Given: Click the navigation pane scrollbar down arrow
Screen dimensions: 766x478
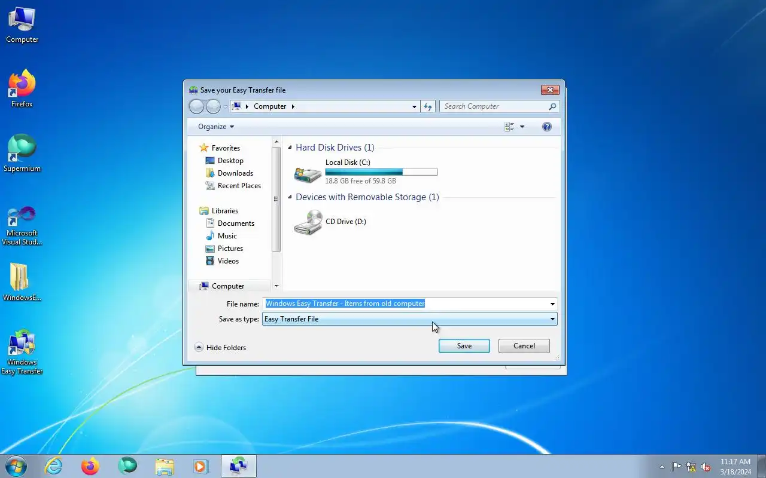Looking at the screenshot, I should tap(276, 286).
